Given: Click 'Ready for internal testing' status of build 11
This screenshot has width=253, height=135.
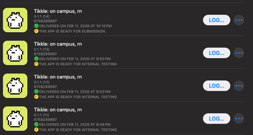Looking at the screenshot, I should pyautogui.click(x=78, y=130).
